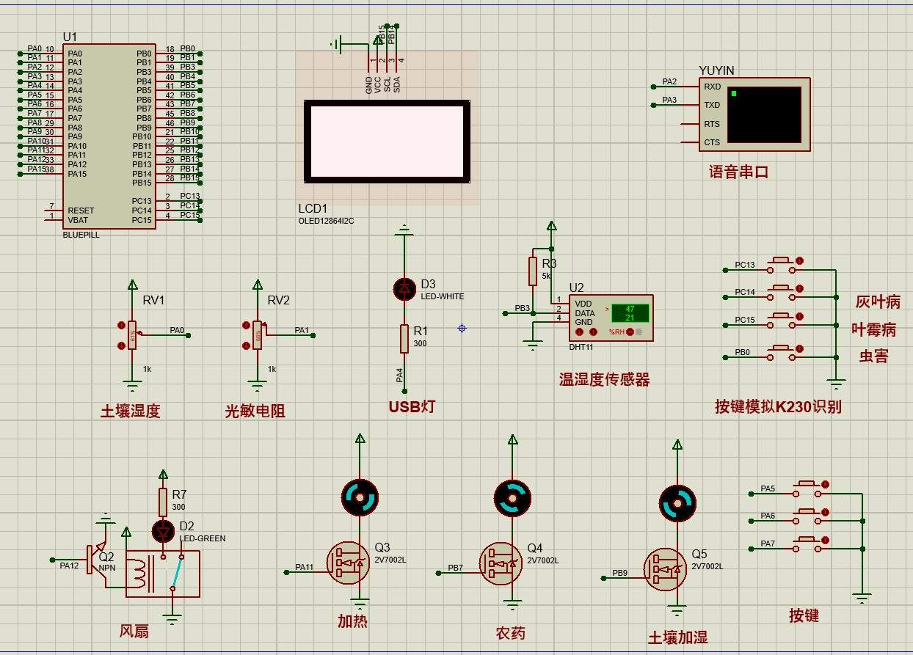
Task: Toggle the PC13 push button's red actuator
Action: click(x=799, y=260)
